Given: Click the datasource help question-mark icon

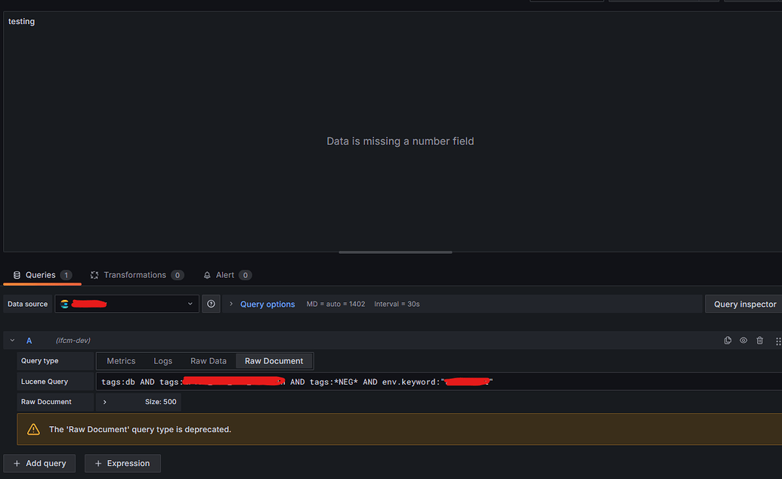Looking at the screenshot, I should (x=211, y=304).
